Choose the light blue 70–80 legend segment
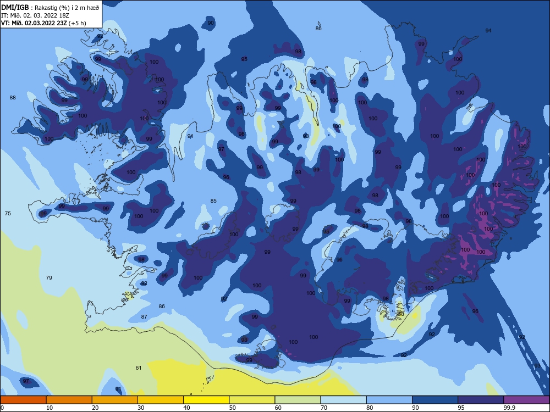This screenshot has width=550, height=412. click(x=343, y=400)
